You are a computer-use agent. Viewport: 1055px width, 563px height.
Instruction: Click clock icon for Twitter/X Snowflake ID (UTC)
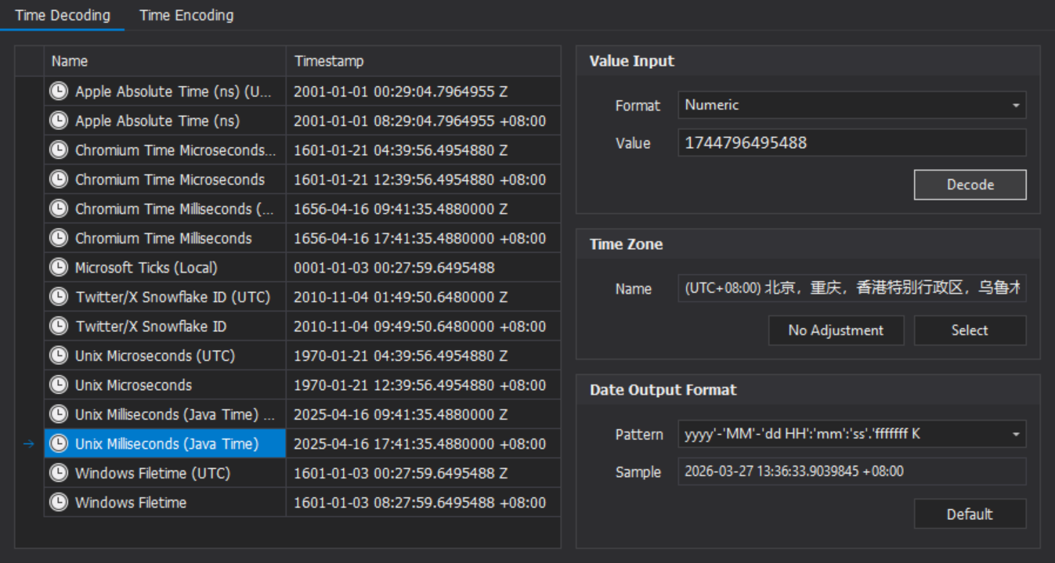(x=59, y=297)
